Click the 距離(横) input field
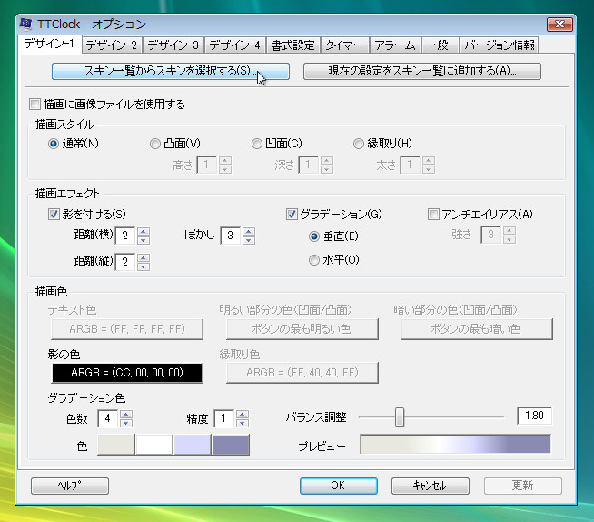The image size is (594, 522). click(x=125, y=236)
